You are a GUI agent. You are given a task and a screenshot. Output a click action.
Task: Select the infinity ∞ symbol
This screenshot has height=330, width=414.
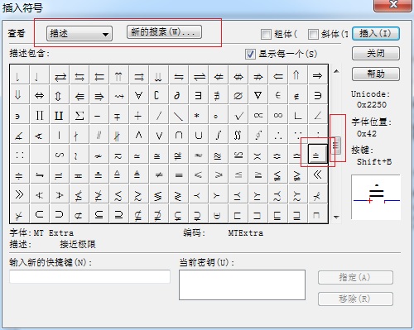pyautogui.click(x=277, y=115)
